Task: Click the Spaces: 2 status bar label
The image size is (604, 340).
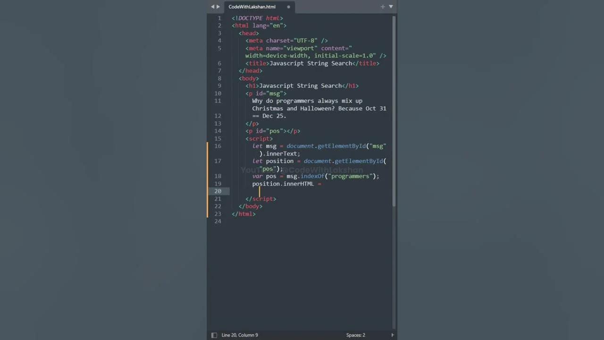Action: [x=355, y=335]
